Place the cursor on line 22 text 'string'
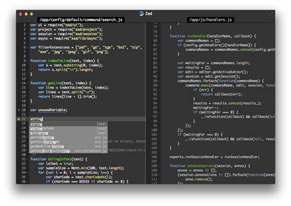Screen dimensions: 291x206 click(x=37, y=119)
